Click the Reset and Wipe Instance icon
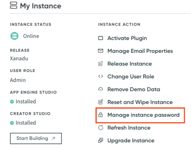The height and width of the screenshot is (149, 191). tap(101, 102)
